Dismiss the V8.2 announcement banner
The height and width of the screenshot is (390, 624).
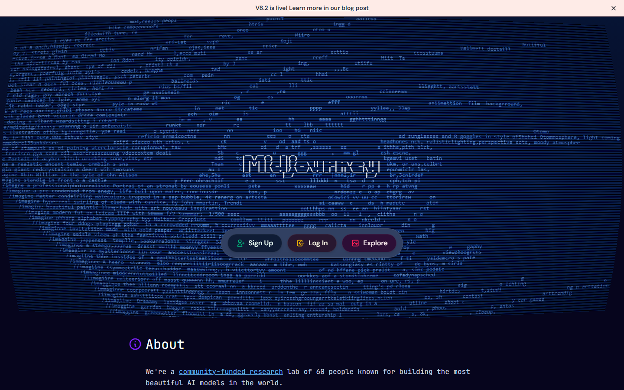(613, 8)
